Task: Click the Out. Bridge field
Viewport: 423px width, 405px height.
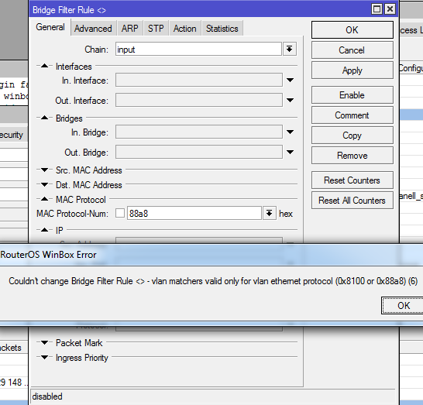Action: [199, 152]
